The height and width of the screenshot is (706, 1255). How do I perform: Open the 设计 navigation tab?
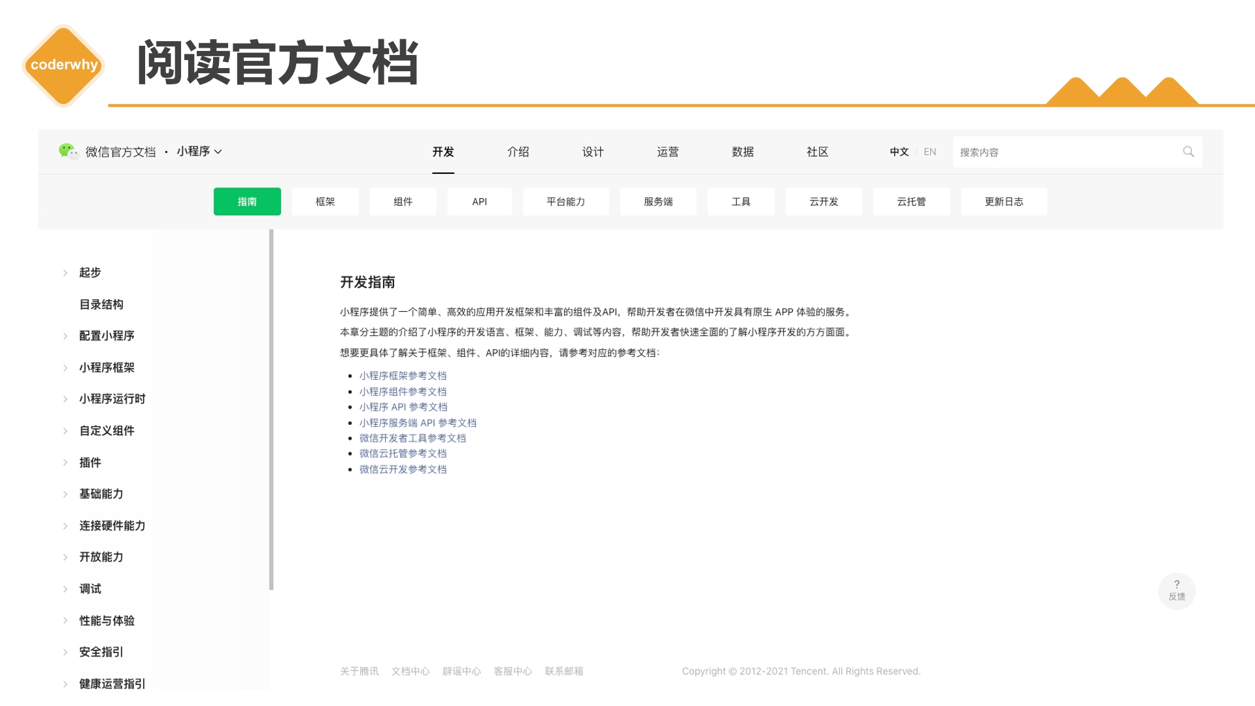tap(593, 152)
